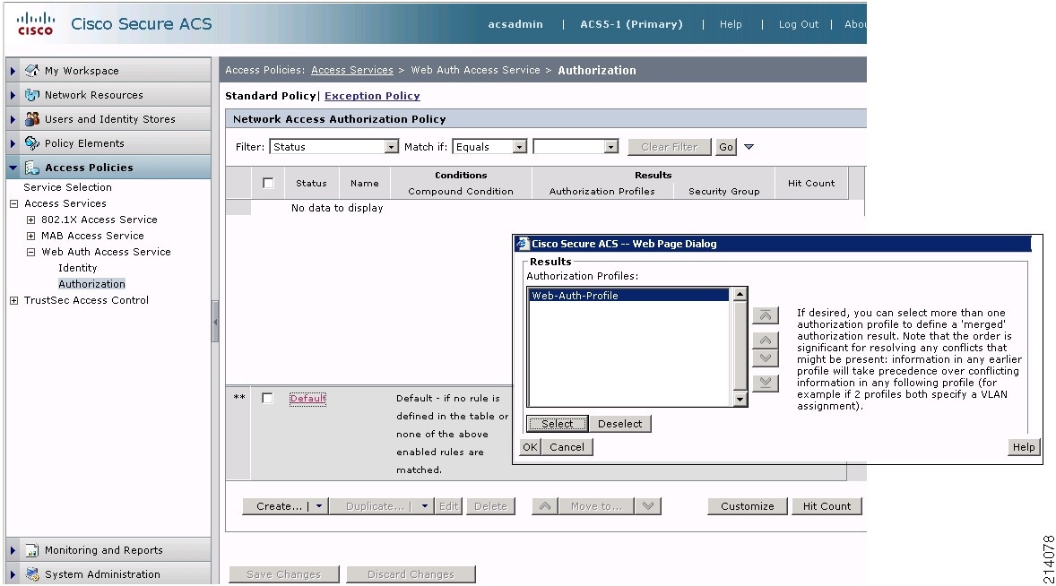Move rule down with arrow beside Move to
Viewport: 1056px width, 586px height.
coord(648,506)
